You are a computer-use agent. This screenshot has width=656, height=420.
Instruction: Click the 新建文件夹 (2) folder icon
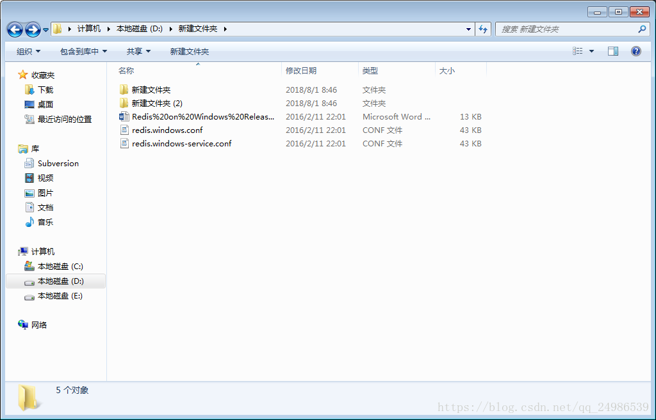(124, 103)
